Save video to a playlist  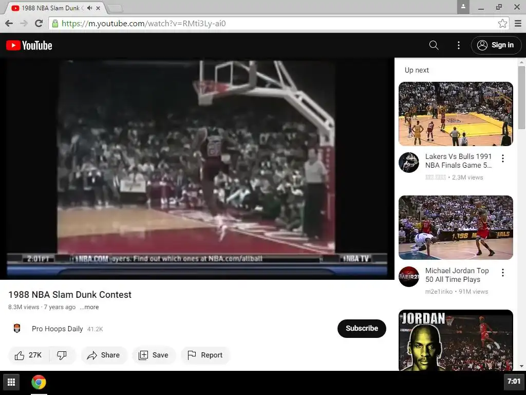pos(154,355)
